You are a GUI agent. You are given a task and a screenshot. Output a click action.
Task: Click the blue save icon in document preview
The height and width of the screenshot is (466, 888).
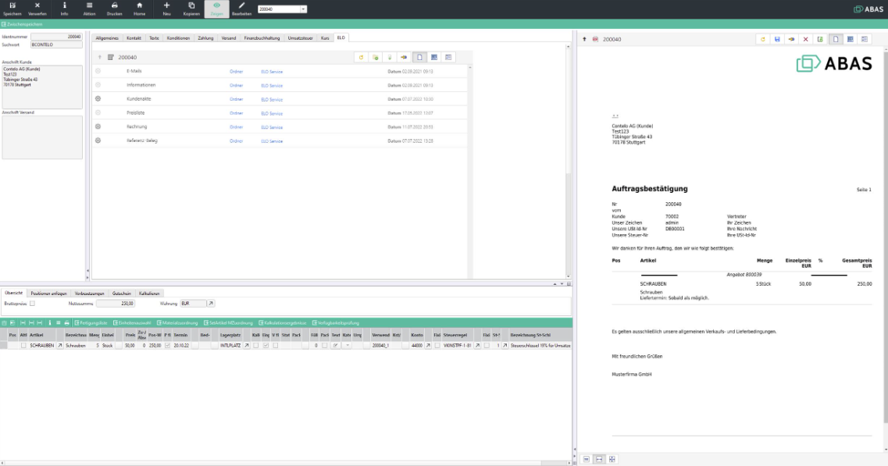(x=776, y=38)
